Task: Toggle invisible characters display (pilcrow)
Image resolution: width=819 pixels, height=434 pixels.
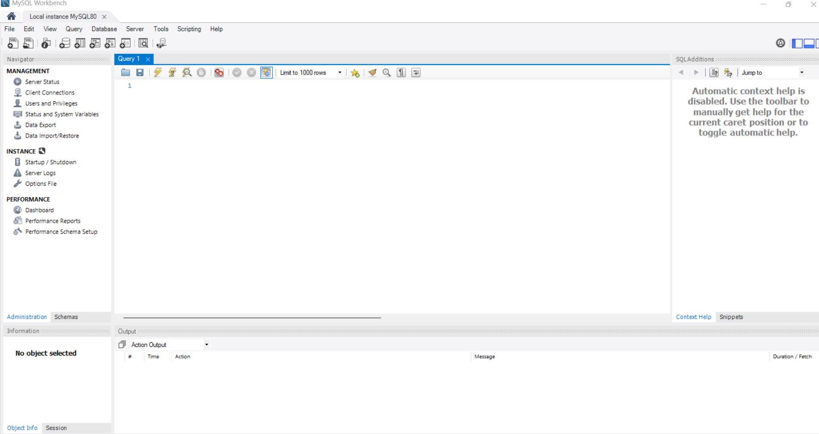Action: tap(401, 72)
